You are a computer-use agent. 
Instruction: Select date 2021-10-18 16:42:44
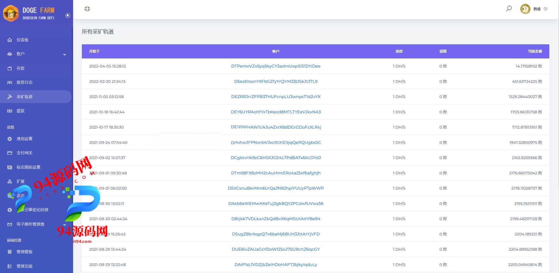tap(107, 112)
